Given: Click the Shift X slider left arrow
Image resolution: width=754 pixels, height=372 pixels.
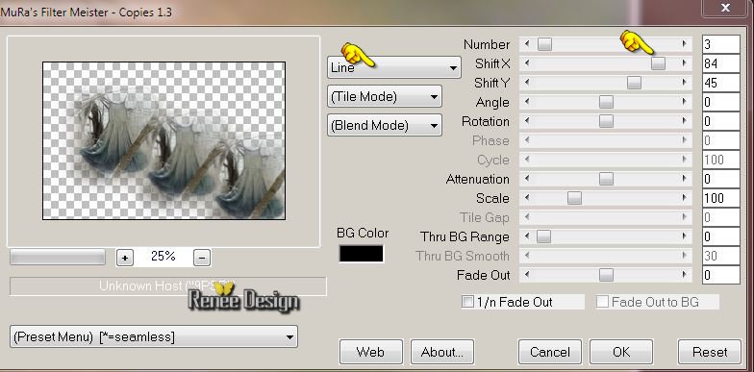Looking at the screenshot, I should tap(527, 63).
